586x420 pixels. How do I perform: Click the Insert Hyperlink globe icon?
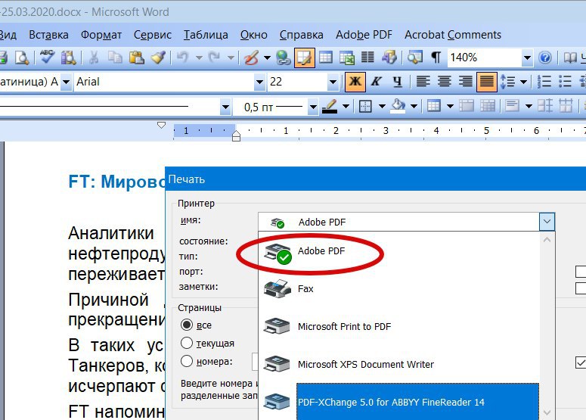pyautogui.click(x=284, y=58)
